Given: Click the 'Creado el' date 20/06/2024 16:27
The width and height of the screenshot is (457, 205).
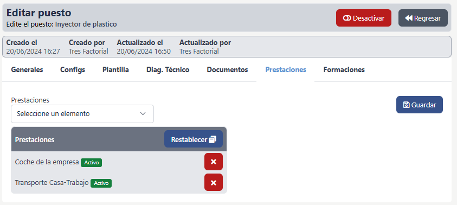Looking at the screenshot, I should (x=33, y=52).
